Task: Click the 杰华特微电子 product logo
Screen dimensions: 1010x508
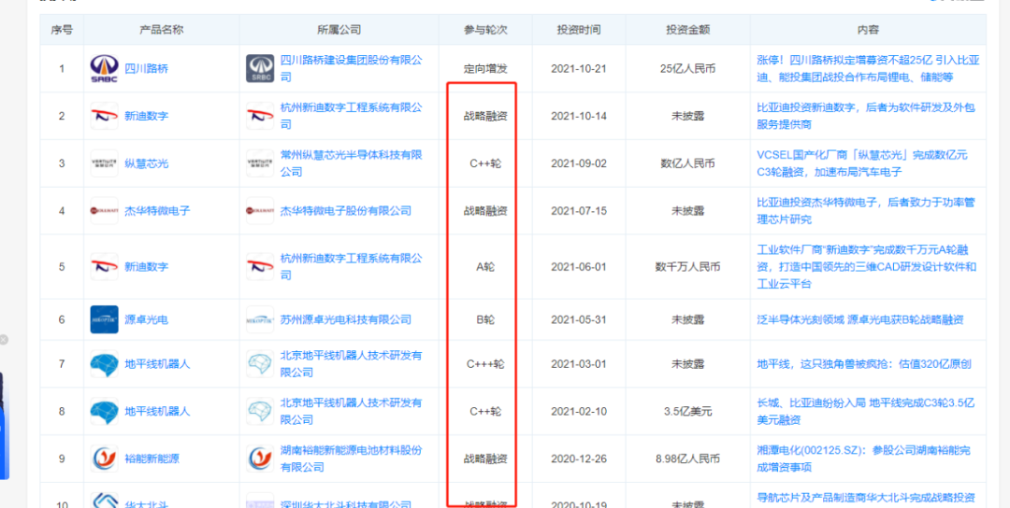Action: [x=105, y=210]
